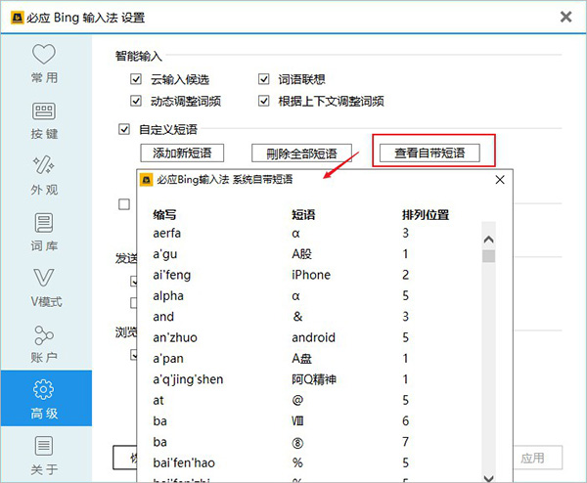Open the 常用 section heart icon
Viewport: 587px width, 483px height.
(44, 54)
